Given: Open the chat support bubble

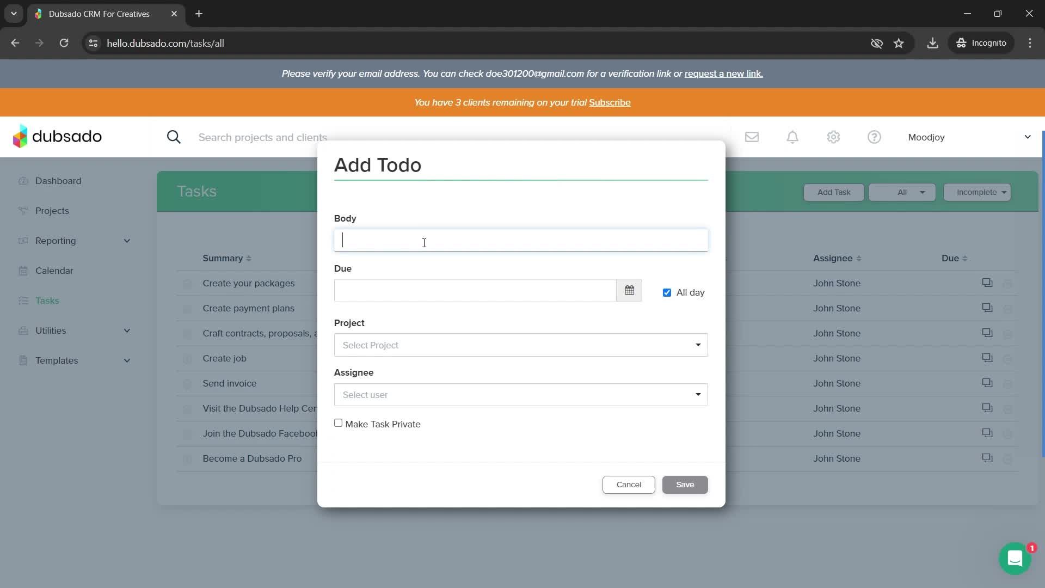Looking at the screenshot, I should point(1015,558).
